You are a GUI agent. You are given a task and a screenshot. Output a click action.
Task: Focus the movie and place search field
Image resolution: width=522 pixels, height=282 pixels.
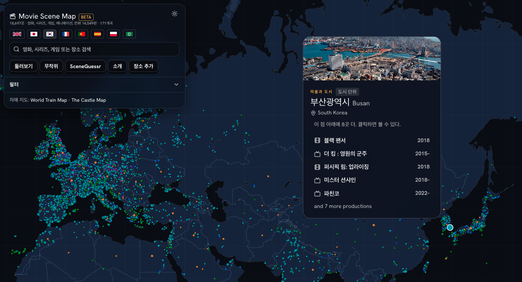coord(95,49)
